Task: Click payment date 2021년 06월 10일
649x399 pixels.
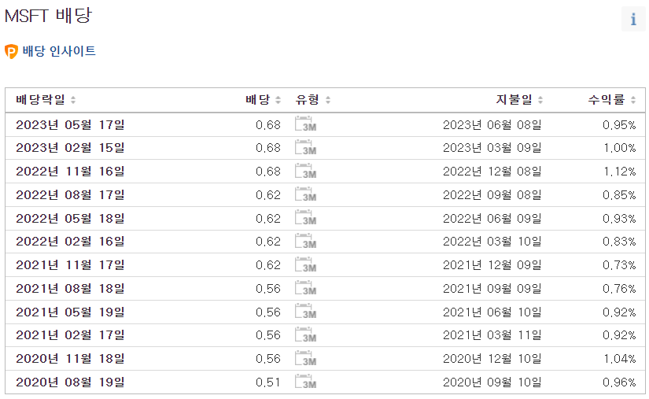Action: 492,312
